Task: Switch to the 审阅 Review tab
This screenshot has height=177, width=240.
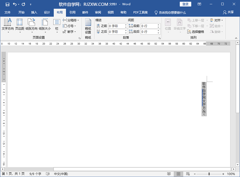Action: pos(98,12)
